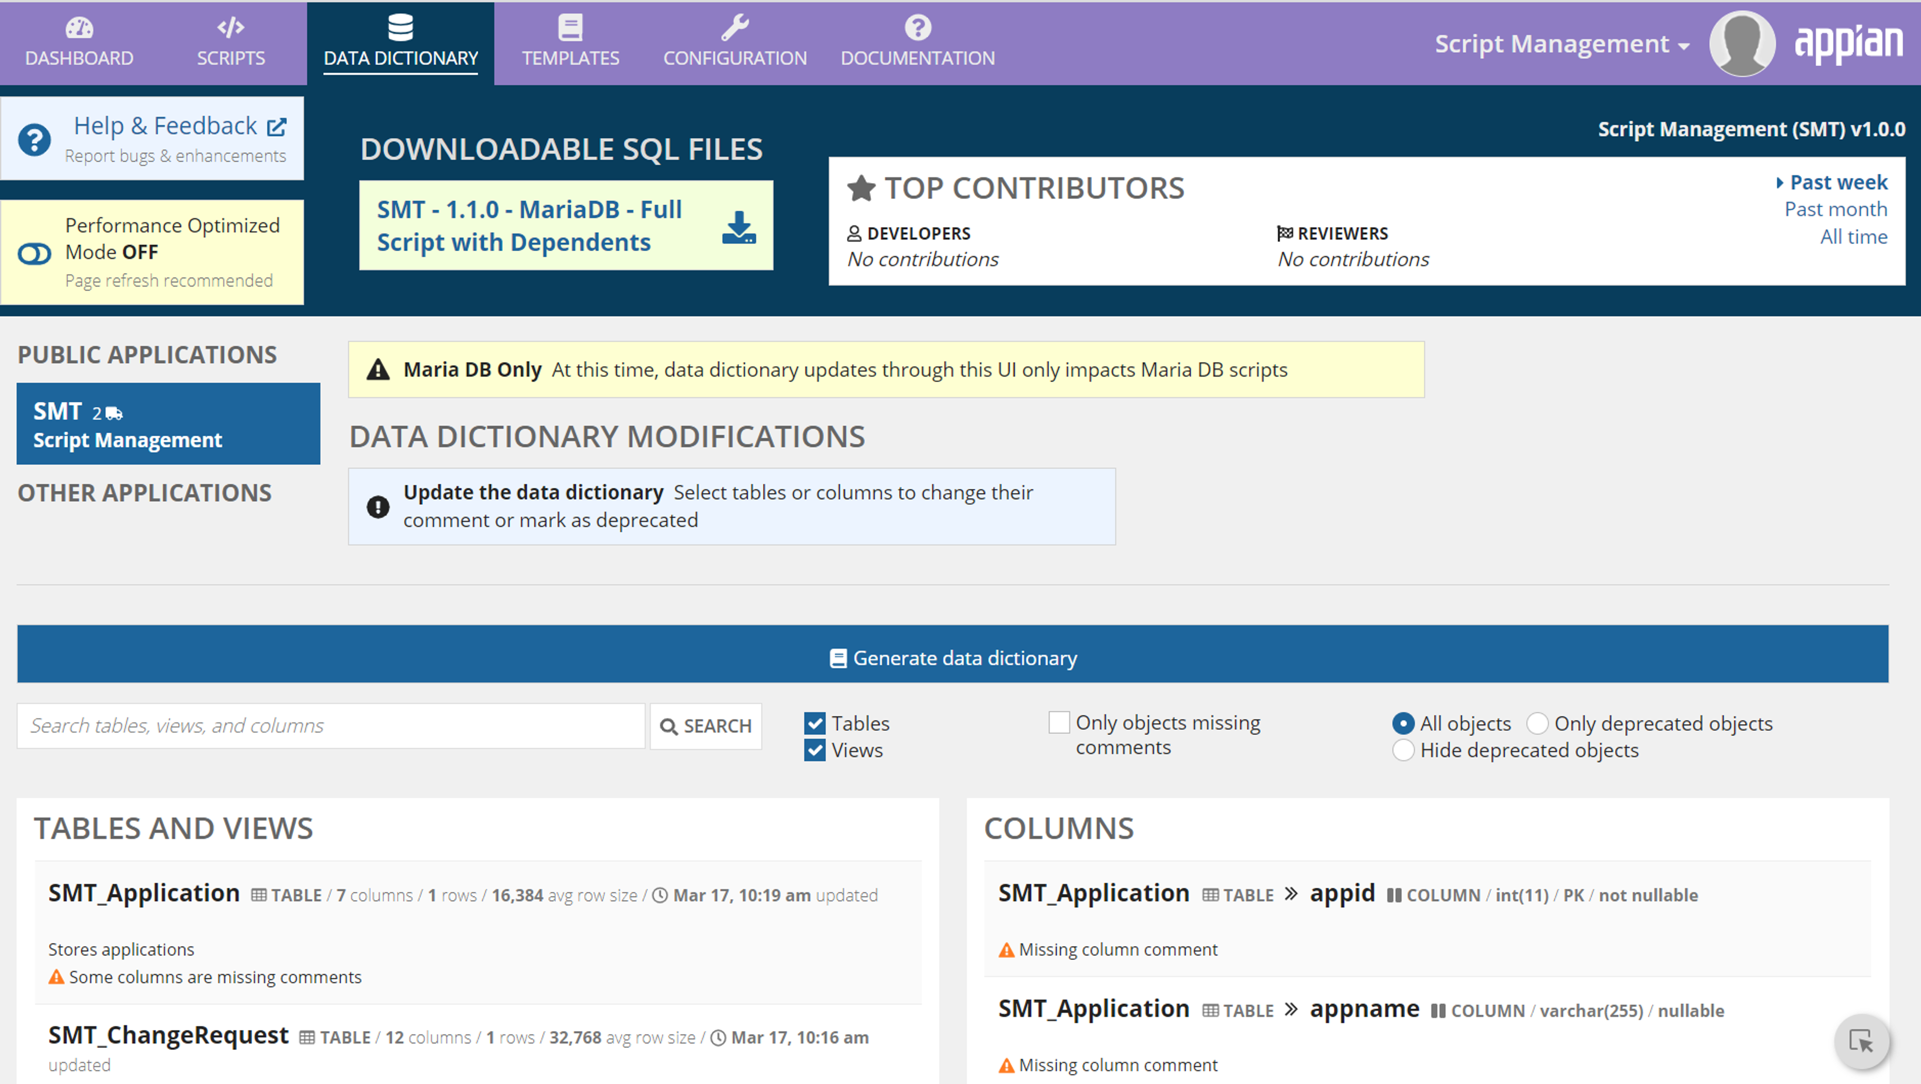The width and height of the screenshot is (1921, 1084).
Task: Click the download icon for MariaDB full script
Action: (739, 228)
